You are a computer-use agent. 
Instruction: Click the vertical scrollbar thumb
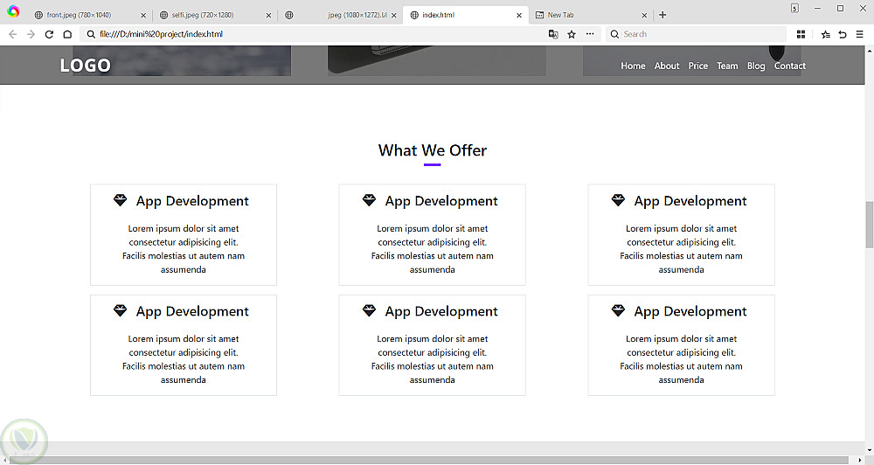pos(869,225)
